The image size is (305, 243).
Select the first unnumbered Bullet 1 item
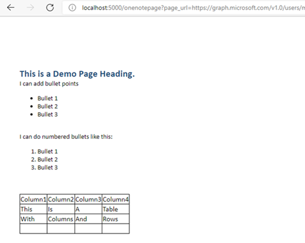[x=48, y=98]
